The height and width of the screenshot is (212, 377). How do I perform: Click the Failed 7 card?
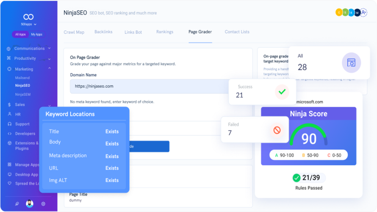click(255, 130)
